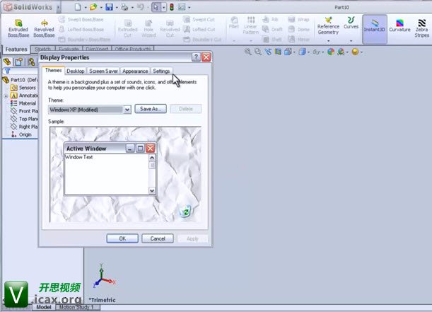Click scroll up arrow in sample window
Screen dimensions: 432x312
(152, 158)
